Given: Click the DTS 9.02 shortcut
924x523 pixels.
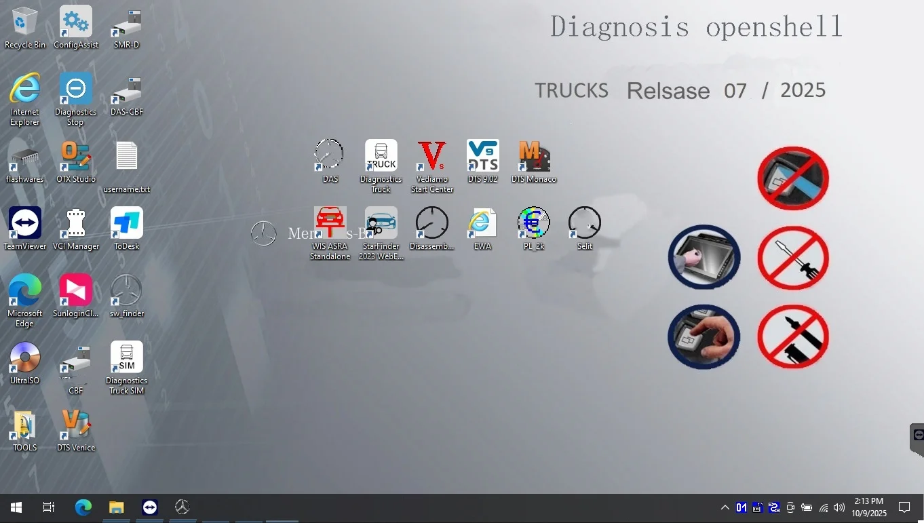Looking at the screenshot, I should click(x=483, y=162).
